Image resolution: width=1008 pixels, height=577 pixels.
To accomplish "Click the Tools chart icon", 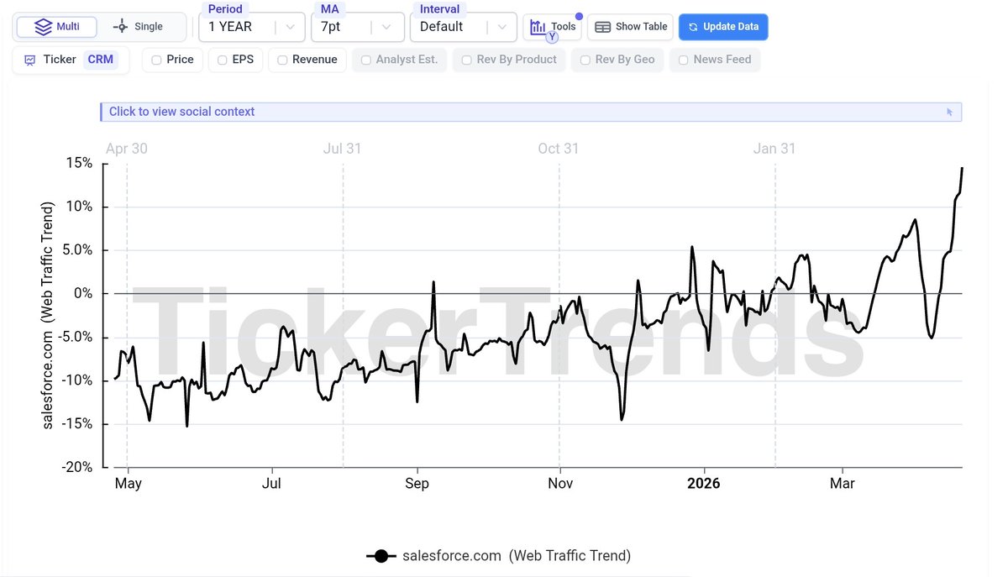I will click(x=538, y=27).
